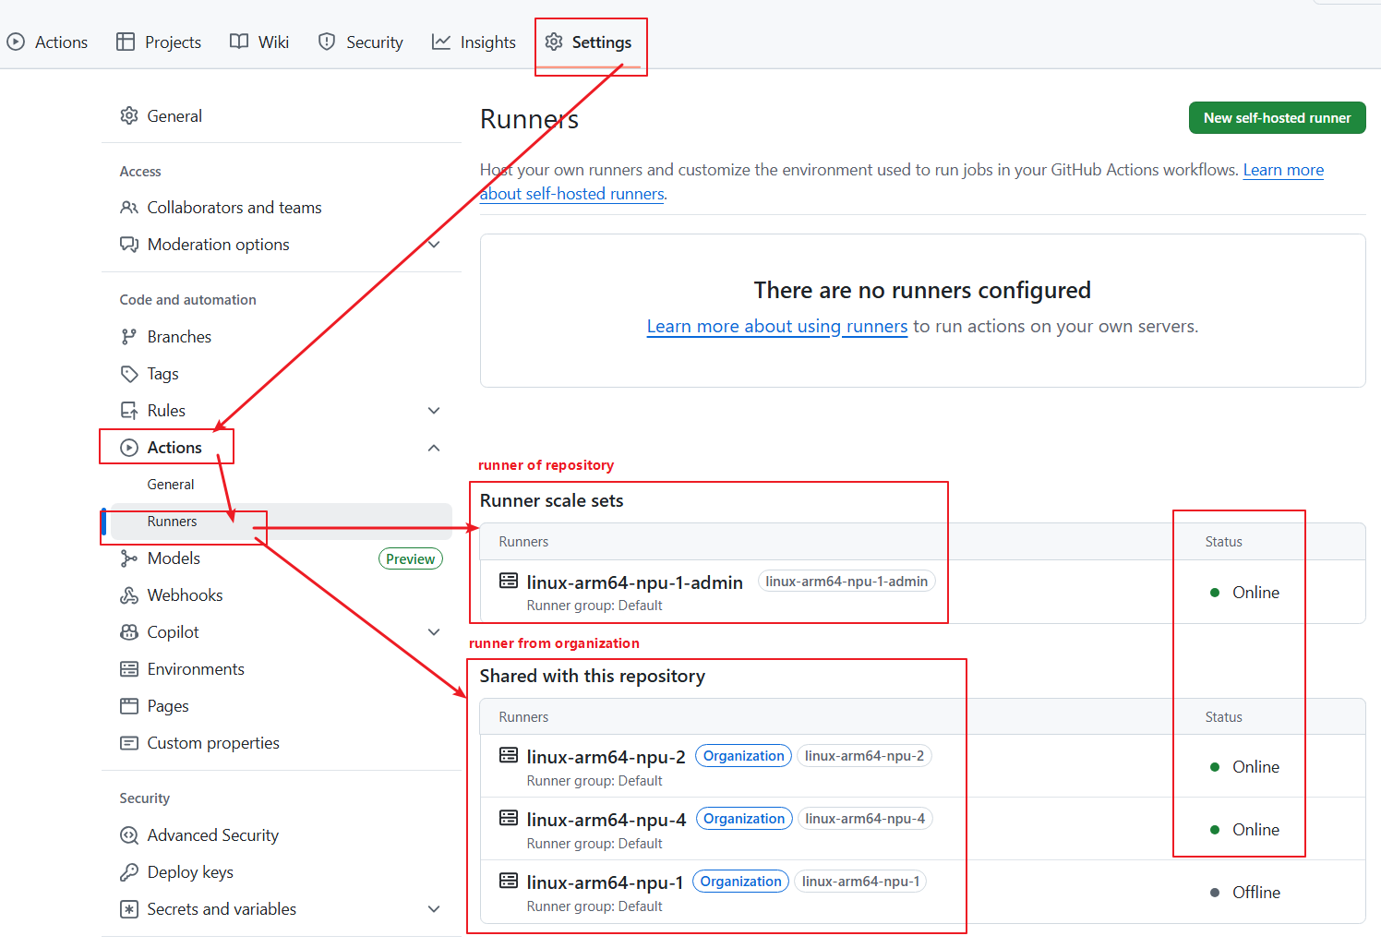Click the Moderation options comment icon

(x=129, y=245)
